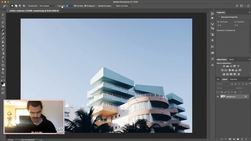Add Vibrance adjustment triangle icon
The image size is (251, 141).
coord(238,66)
